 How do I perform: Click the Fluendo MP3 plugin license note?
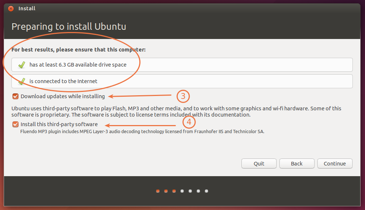(x=142, y=132)
